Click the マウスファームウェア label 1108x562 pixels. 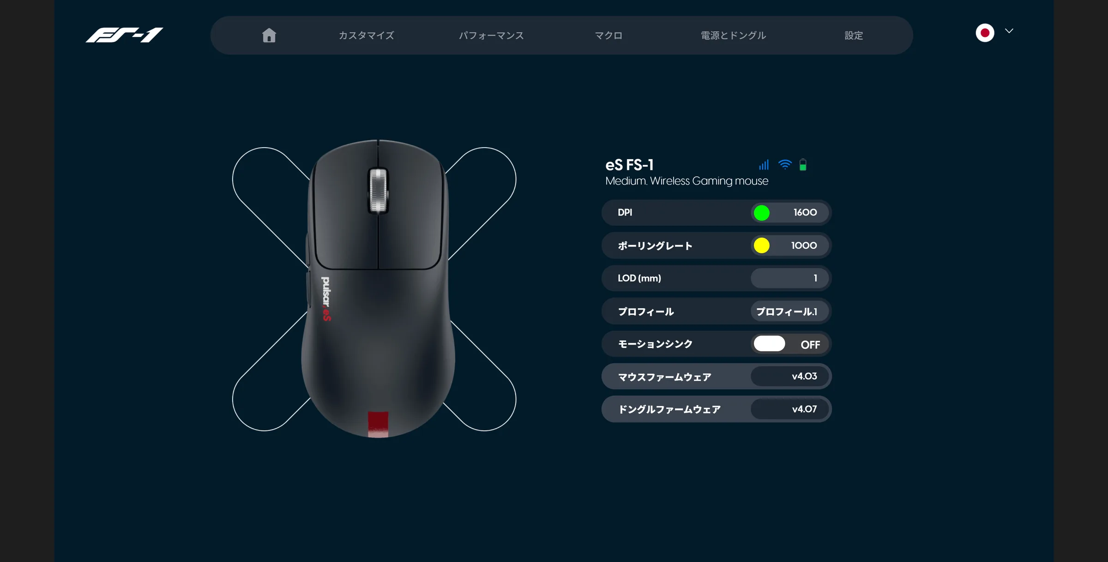point(665,377)
